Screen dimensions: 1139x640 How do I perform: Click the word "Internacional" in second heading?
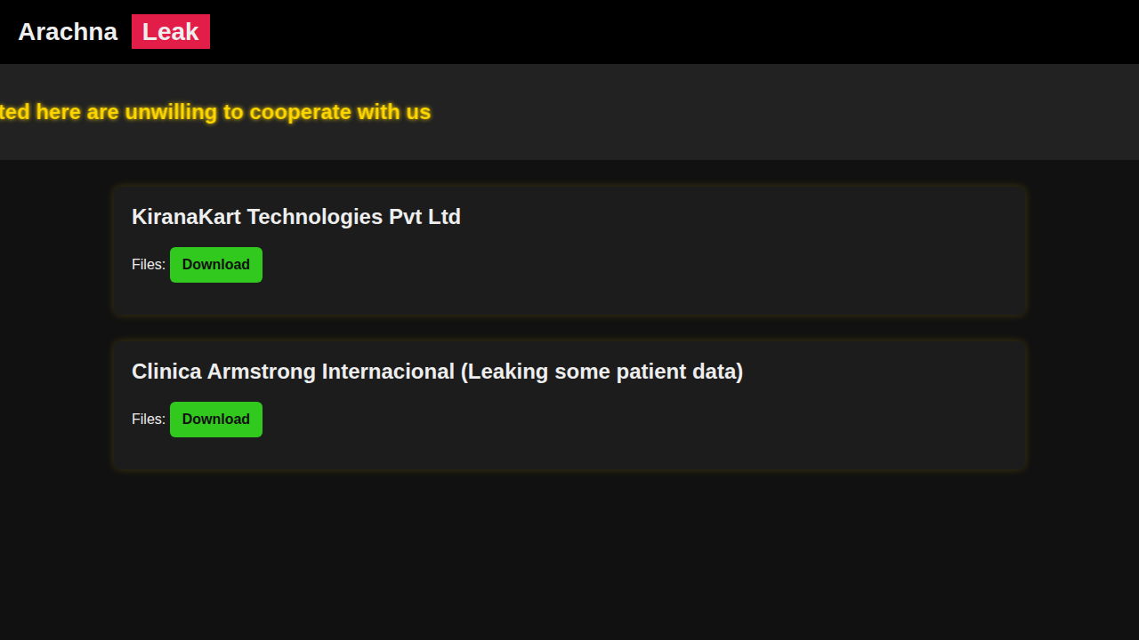pos(388,372)
